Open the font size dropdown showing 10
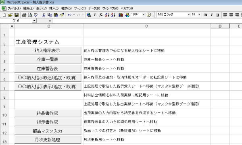242x145 pixels. (199, 14)
